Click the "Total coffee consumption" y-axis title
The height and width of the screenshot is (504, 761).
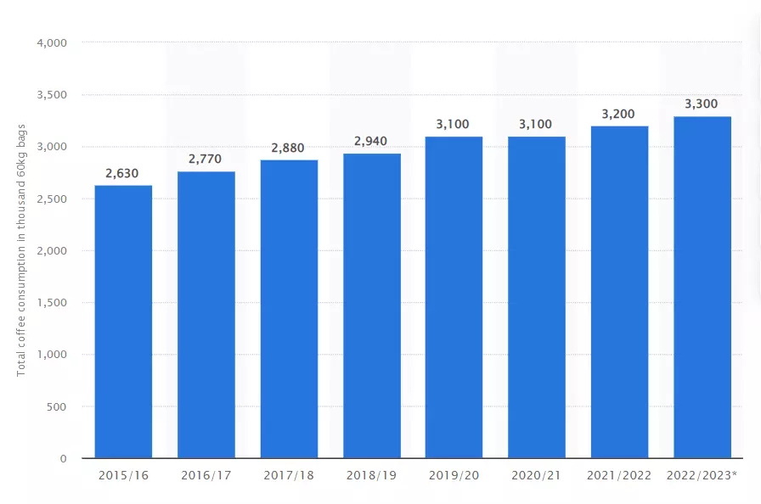tap(21, 250)
